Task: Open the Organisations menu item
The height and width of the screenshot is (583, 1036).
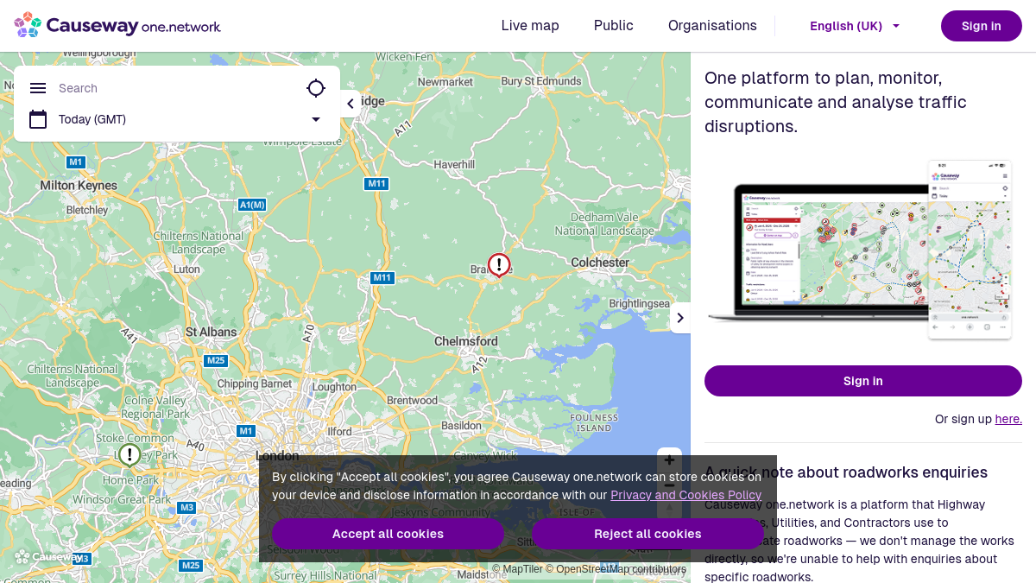Action: (x=712, y=26)
